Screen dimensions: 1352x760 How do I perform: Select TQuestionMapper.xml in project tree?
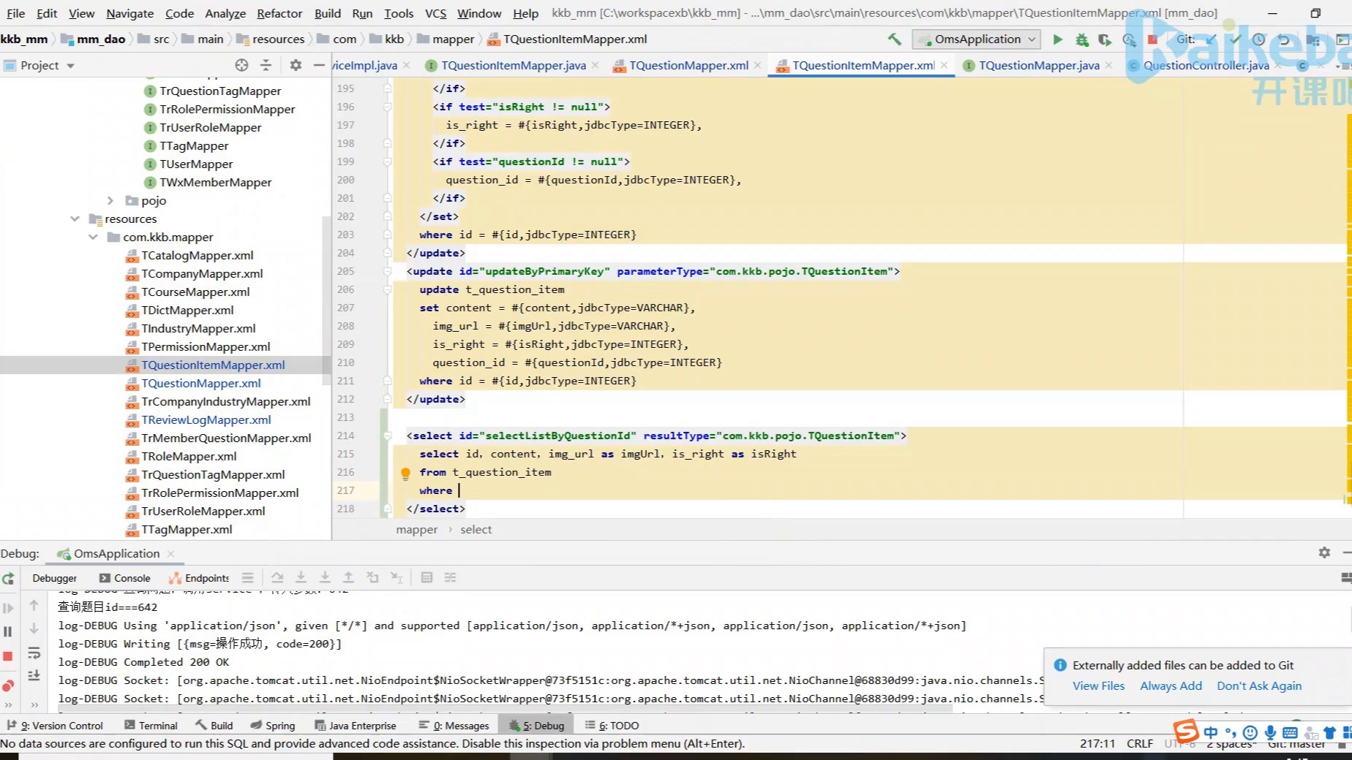200,383
